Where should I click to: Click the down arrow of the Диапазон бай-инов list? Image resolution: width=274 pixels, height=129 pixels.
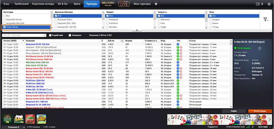(x=103, y=27)
